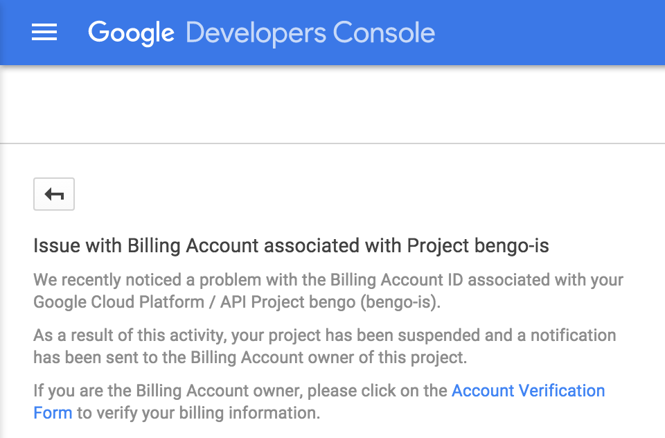This screenshot has height=438, width=665.
Task: Open the hamburger navigation menu
Action: [44, 33]
